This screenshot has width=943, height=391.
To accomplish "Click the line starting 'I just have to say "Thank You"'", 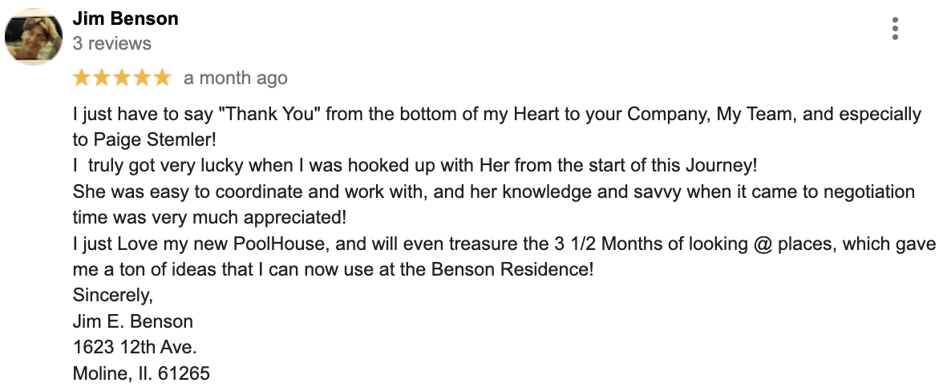I will click(497, 114).
